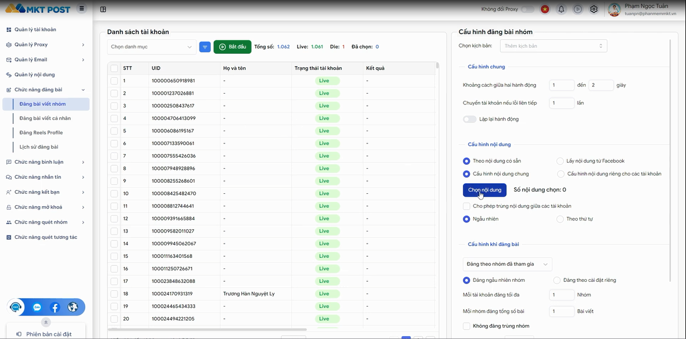Viewport: 686px width, 339px height.
Task: Open the notification bell in the header
Action: pos(561,9)
